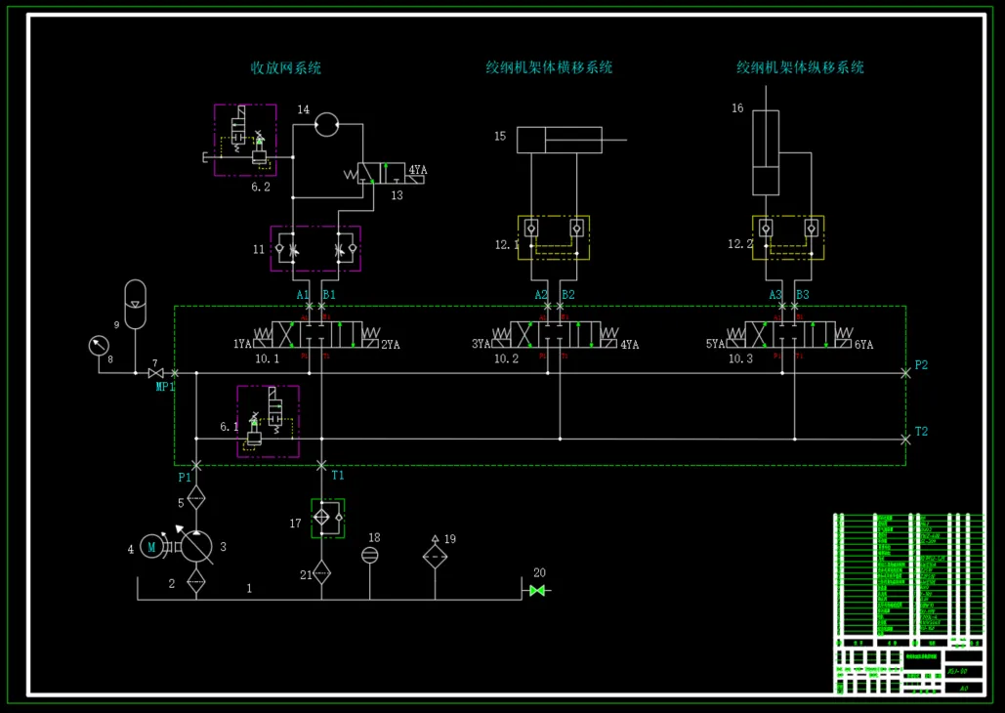
Task: Click hydraulic lock block 12.2
Action: tap(788, 238)
